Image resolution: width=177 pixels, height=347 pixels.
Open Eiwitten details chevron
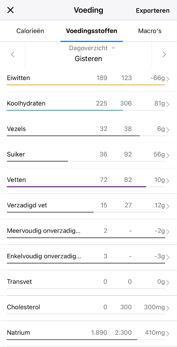coord(168,79)
